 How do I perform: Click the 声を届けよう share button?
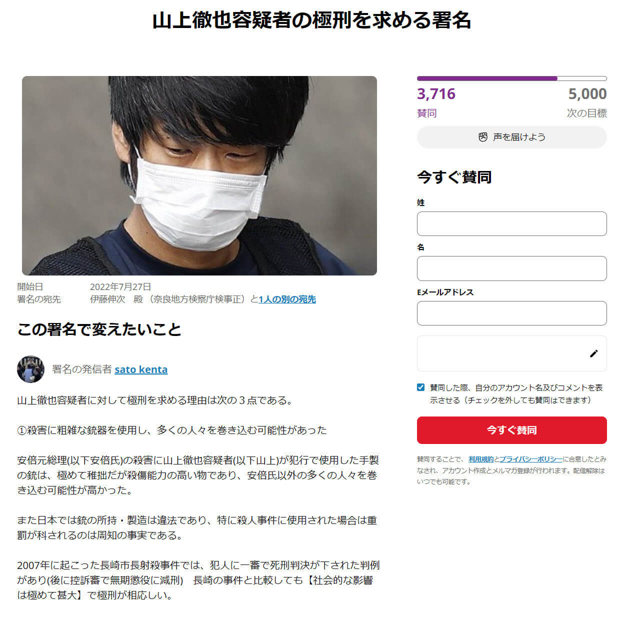pos(511,137)
